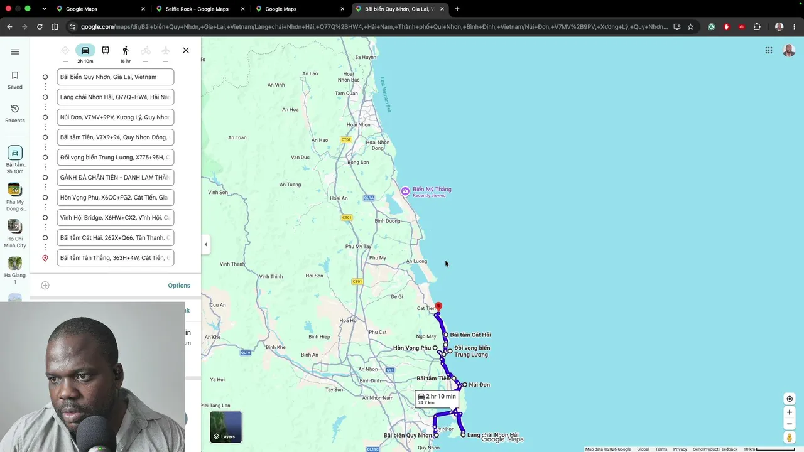Open the tab search dropdown
Viewport: 804px width, 452px height.
click(44, 9)
